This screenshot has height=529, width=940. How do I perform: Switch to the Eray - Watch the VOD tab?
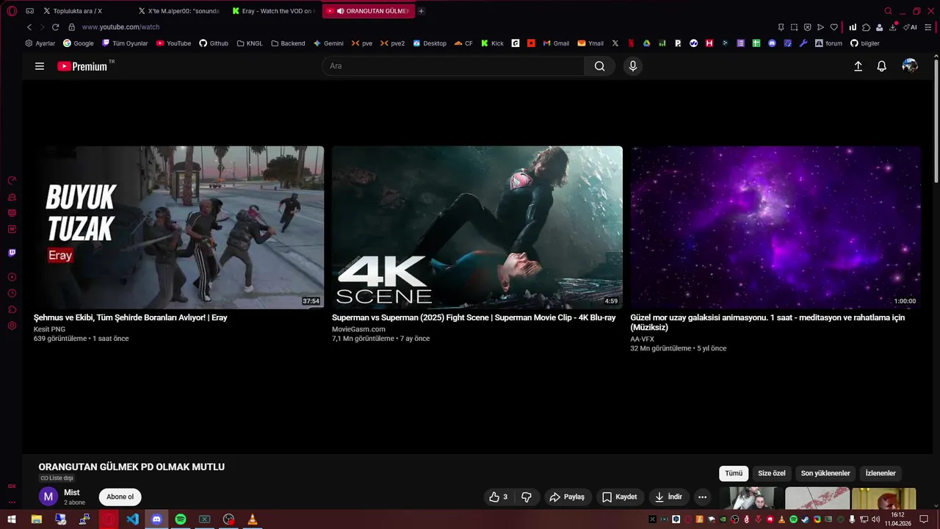point(273,11)
